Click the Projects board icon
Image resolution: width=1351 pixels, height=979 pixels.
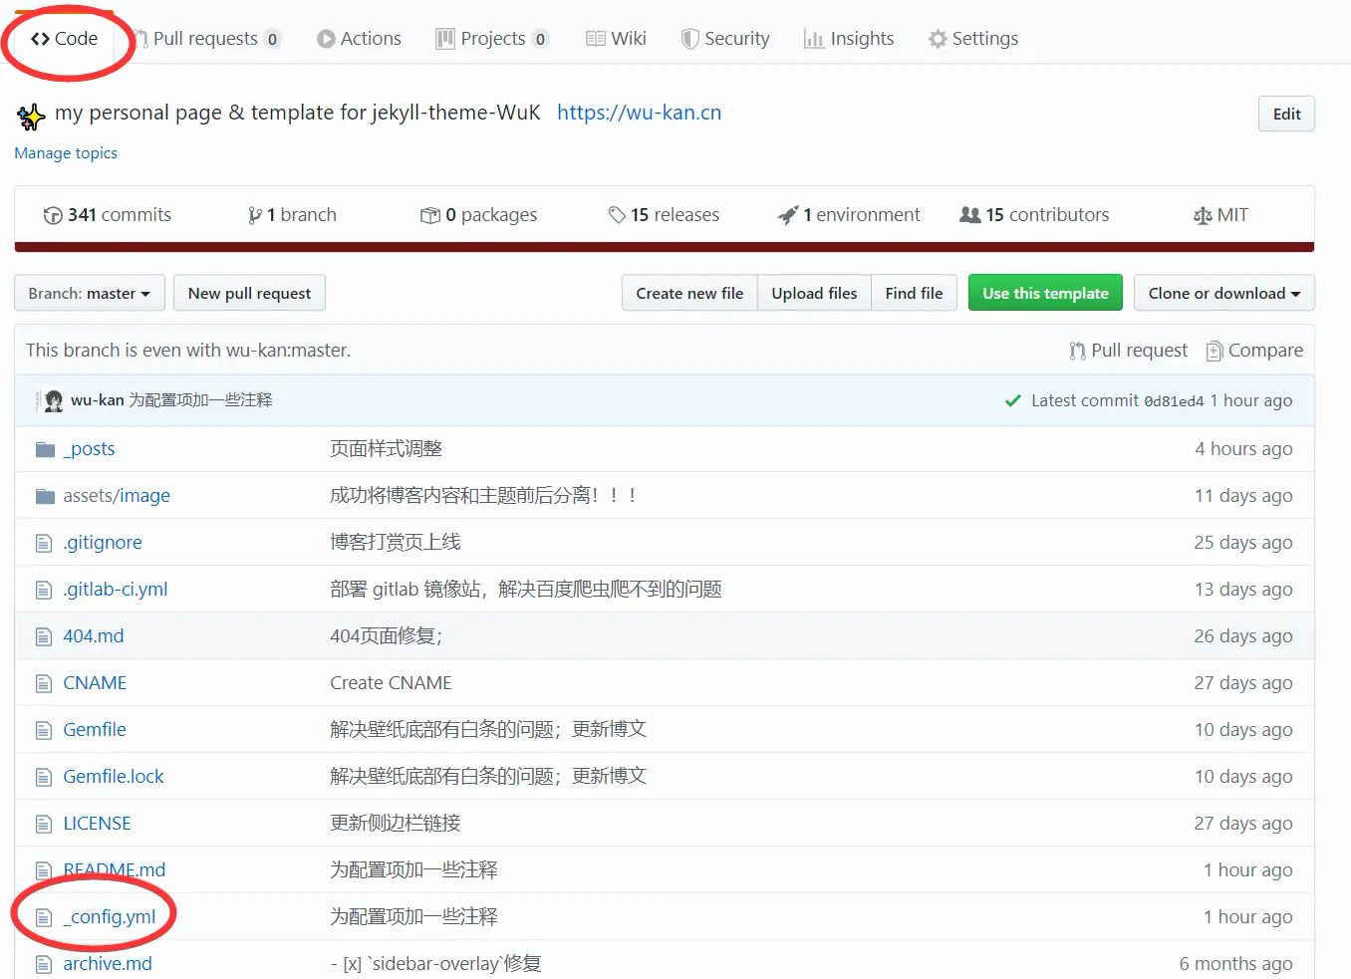coord(445,39)
